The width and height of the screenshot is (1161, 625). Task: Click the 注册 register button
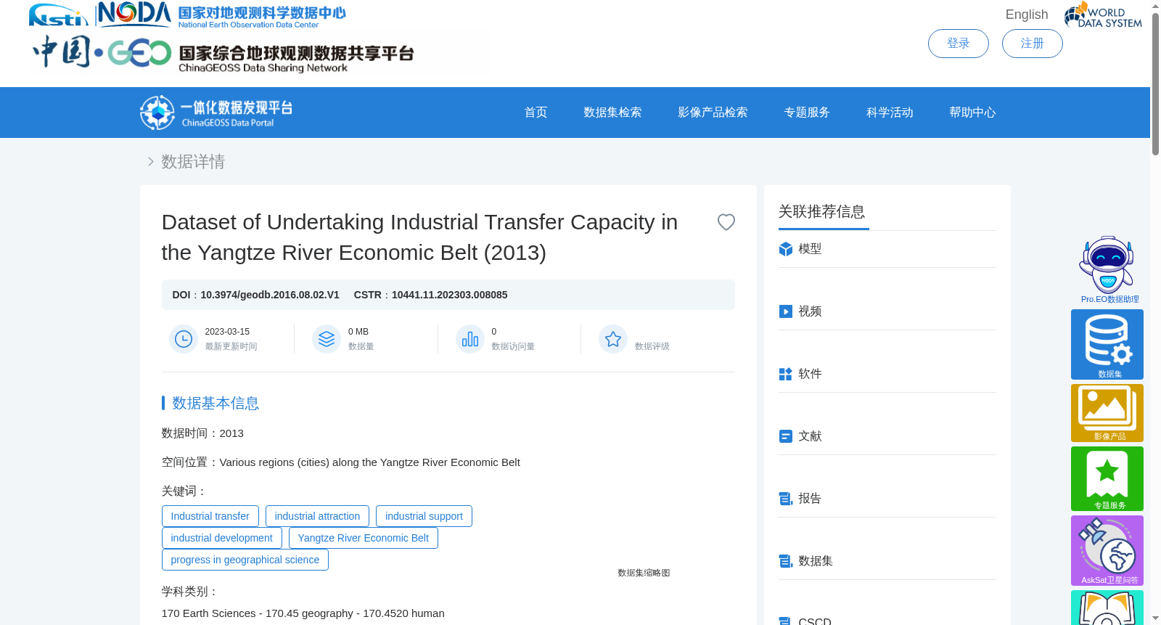coord(1033,44)
